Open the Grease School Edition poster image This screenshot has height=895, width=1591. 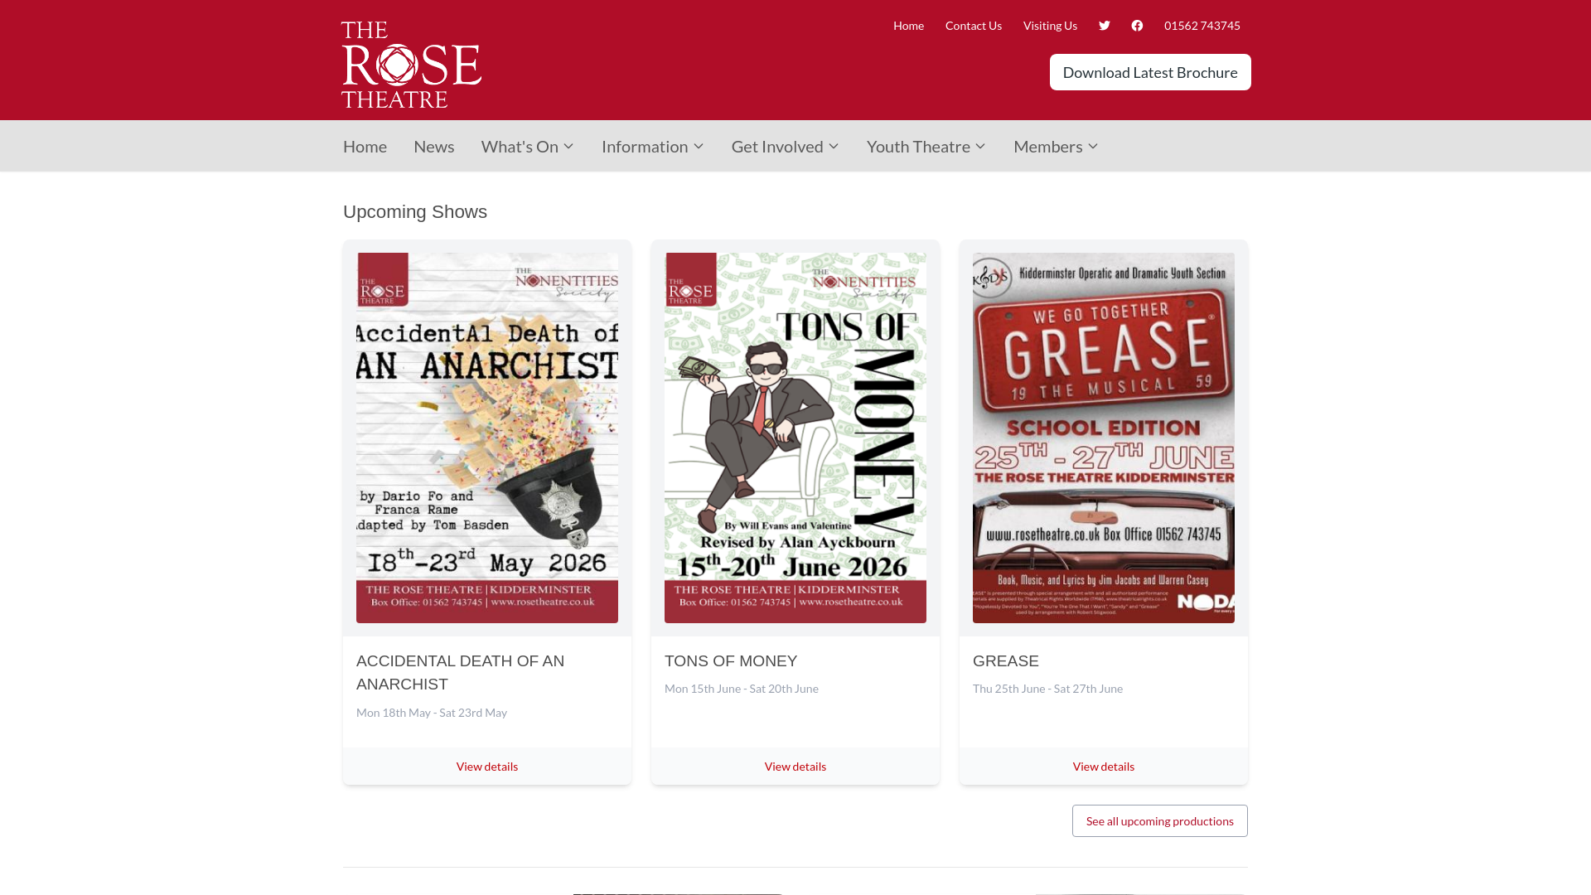tap(1104, 438)
